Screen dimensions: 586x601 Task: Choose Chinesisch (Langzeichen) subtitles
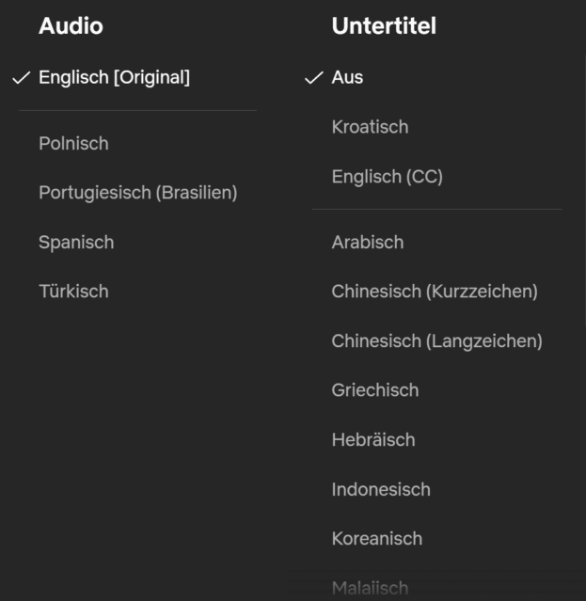coord(436,341)
